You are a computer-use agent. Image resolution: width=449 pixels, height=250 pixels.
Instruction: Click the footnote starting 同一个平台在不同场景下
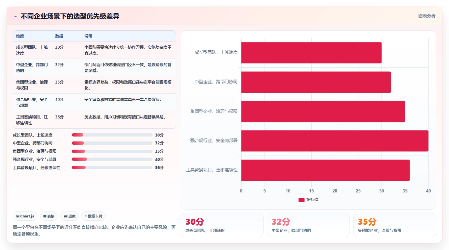(94, 231)
